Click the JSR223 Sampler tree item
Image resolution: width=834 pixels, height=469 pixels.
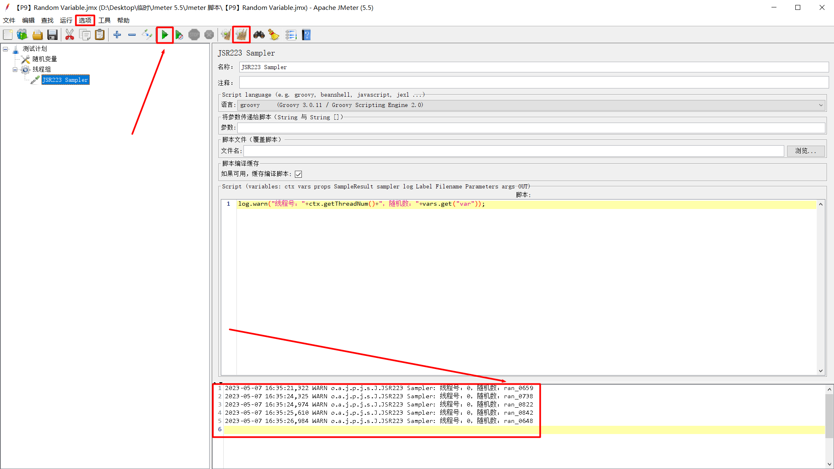65,80
